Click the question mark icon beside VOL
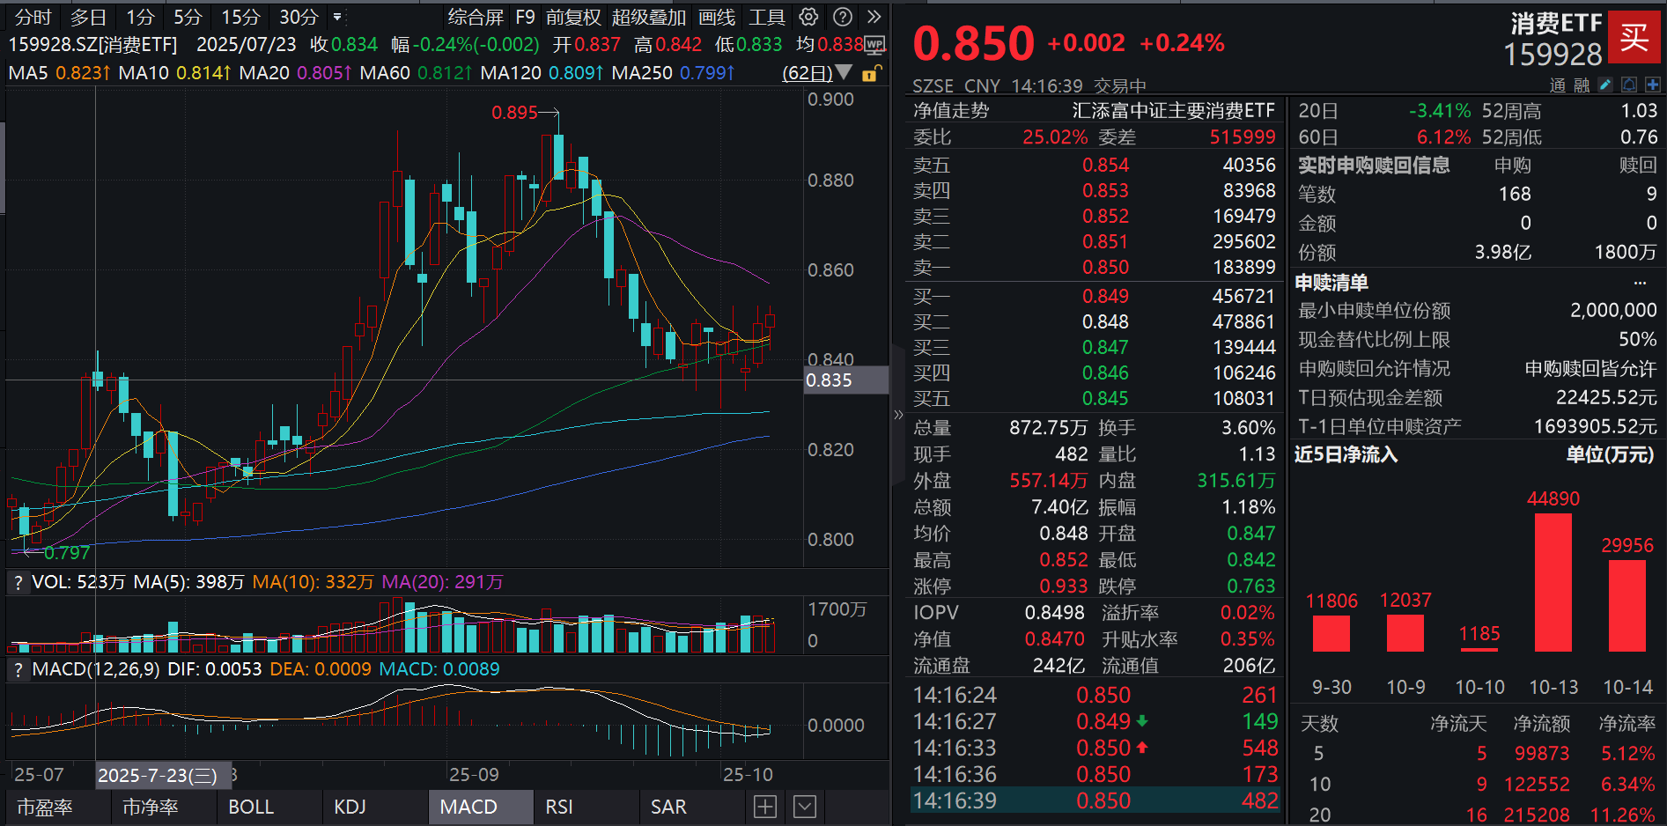This screenshot has height=826, width=1667. [x=17, y=582]
